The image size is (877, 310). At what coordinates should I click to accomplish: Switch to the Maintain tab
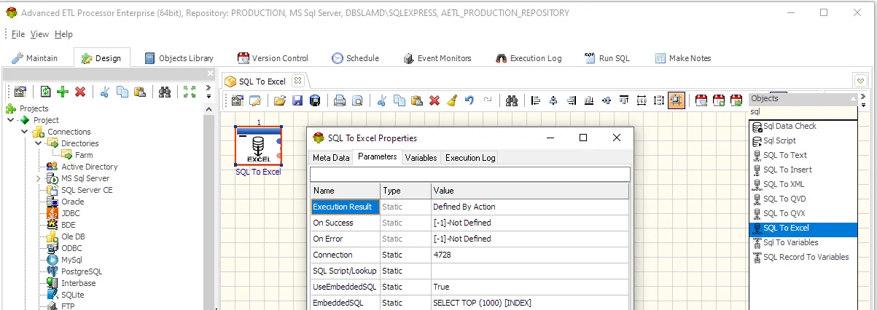tap(35, 58)
